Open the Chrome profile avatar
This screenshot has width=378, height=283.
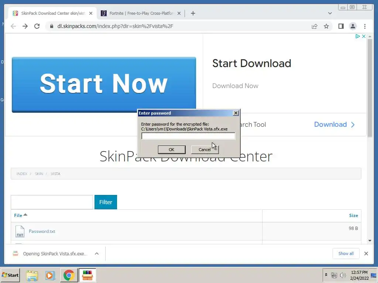353,26
